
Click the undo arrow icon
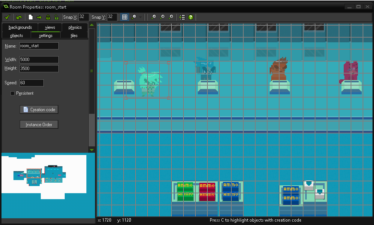click(19, 17)
